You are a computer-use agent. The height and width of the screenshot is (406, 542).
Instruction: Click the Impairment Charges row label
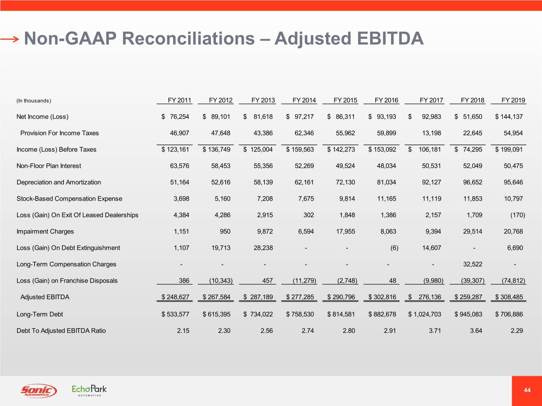tap(45, 232)
